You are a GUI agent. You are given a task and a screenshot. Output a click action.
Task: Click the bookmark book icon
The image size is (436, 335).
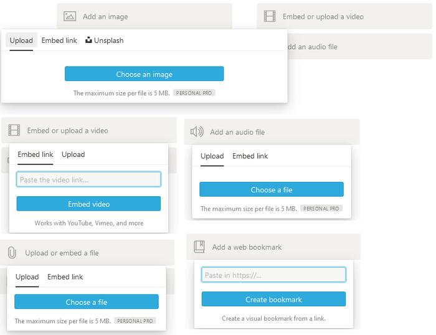199,247
